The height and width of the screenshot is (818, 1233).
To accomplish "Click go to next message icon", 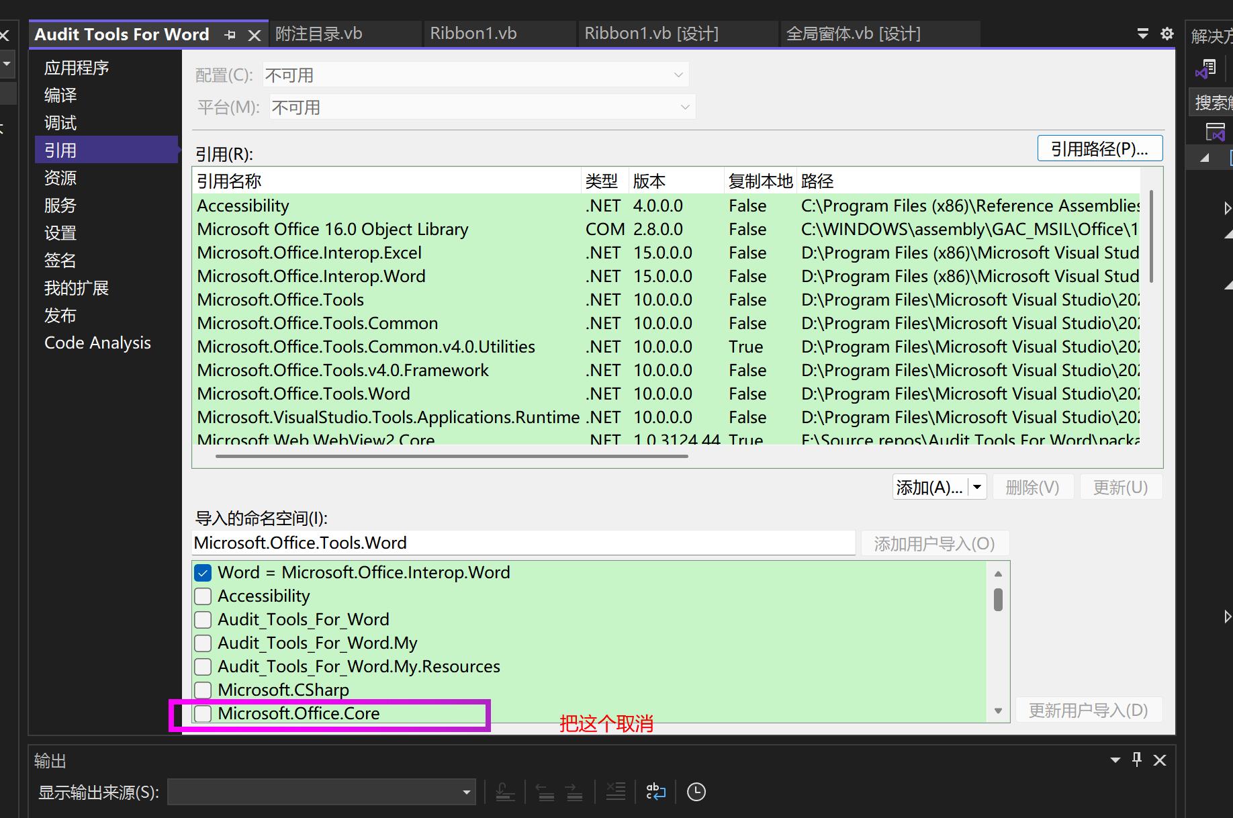I will [574, 792].
